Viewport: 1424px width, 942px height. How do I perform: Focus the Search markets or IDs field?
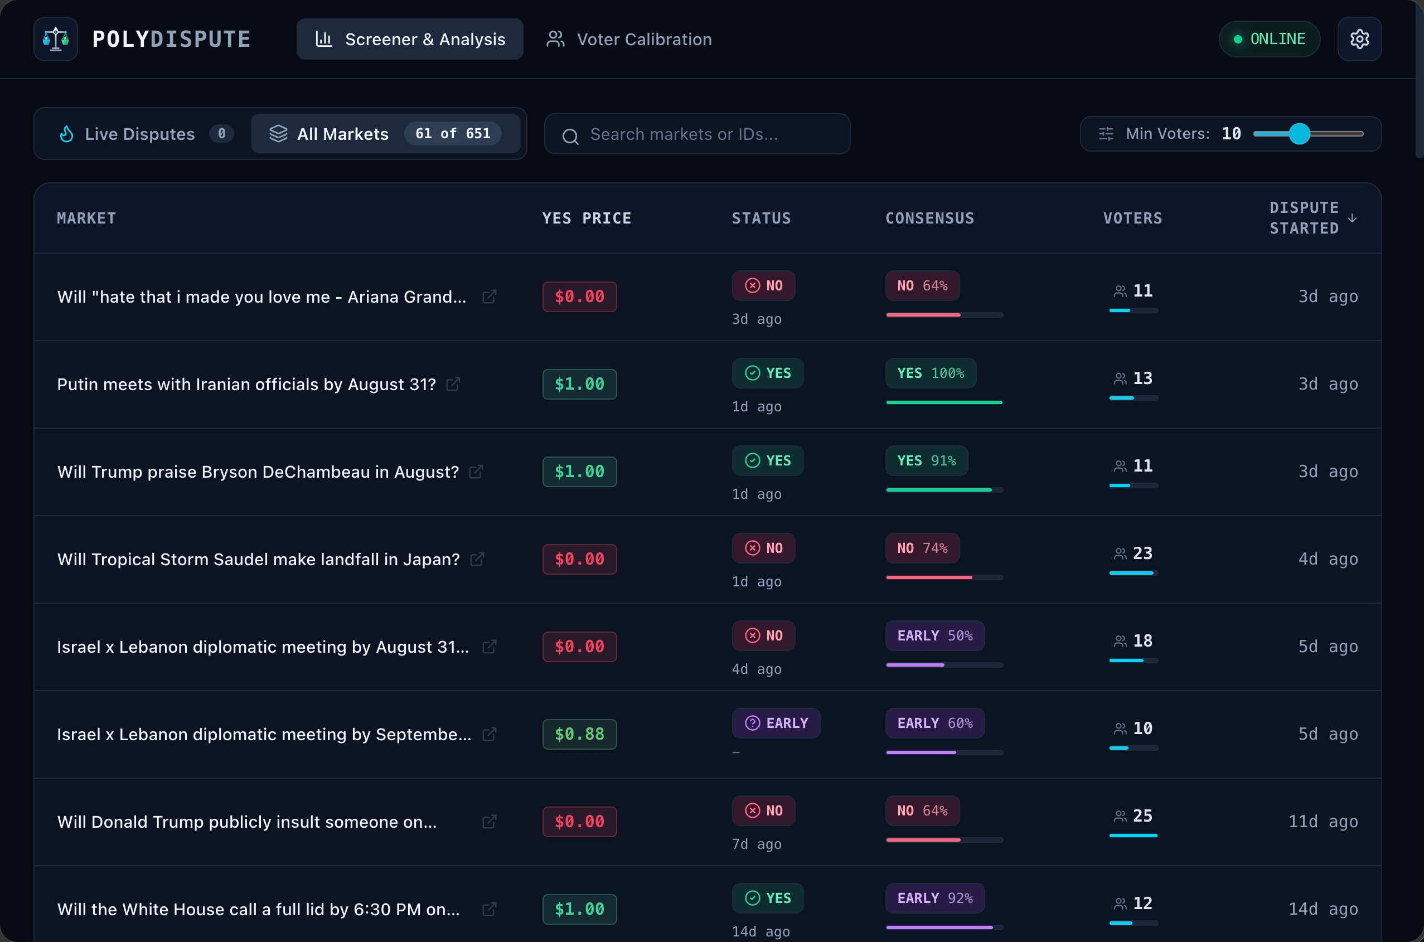pos(697,134)
